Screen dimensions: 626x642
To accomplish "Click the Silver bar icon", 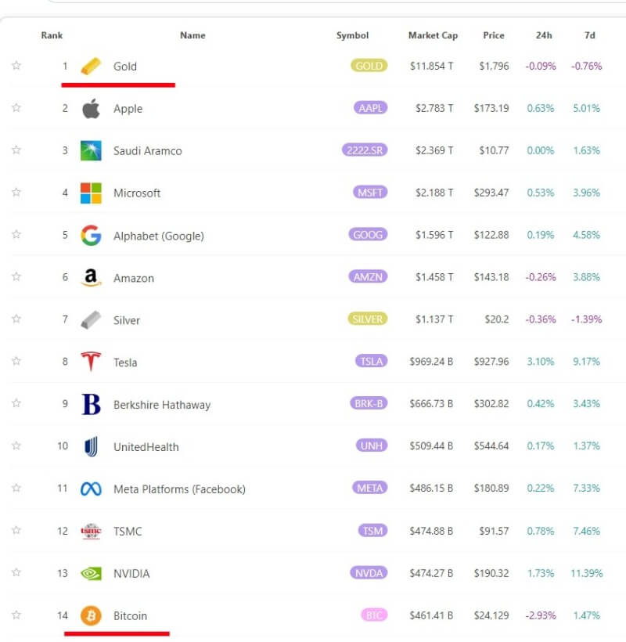I will 91,319.
